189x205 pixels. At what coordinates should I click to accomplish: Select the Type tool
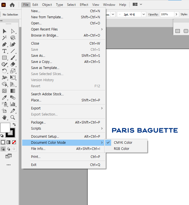[4, 51]
